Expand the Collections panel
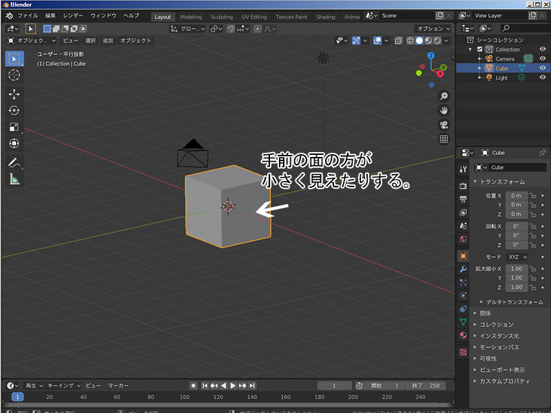Screen dimensions: 551x413 475,324
